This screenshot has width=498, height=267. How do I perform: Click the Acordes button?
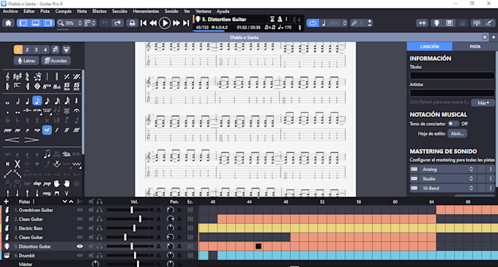[x=56, y=61]
